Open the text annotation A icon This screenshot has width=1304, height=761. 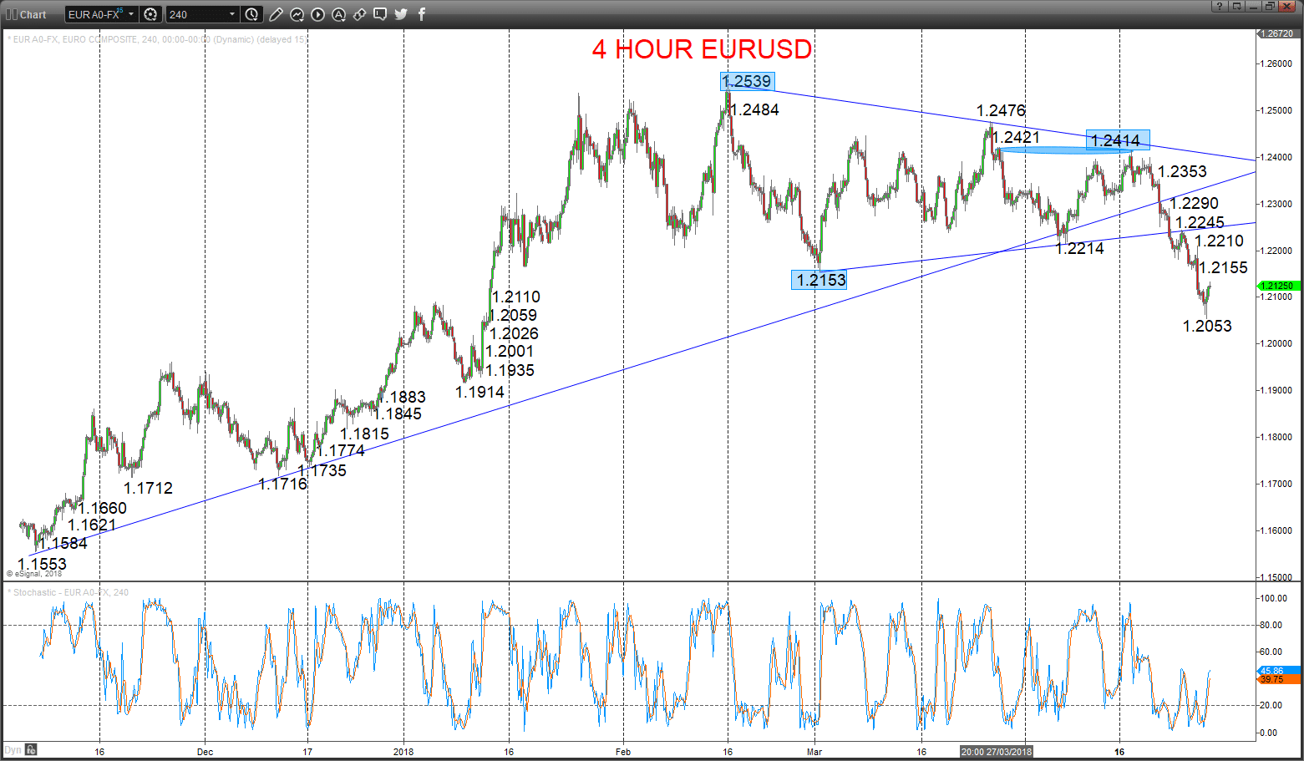pyautogui.click(x=338, y=14)
